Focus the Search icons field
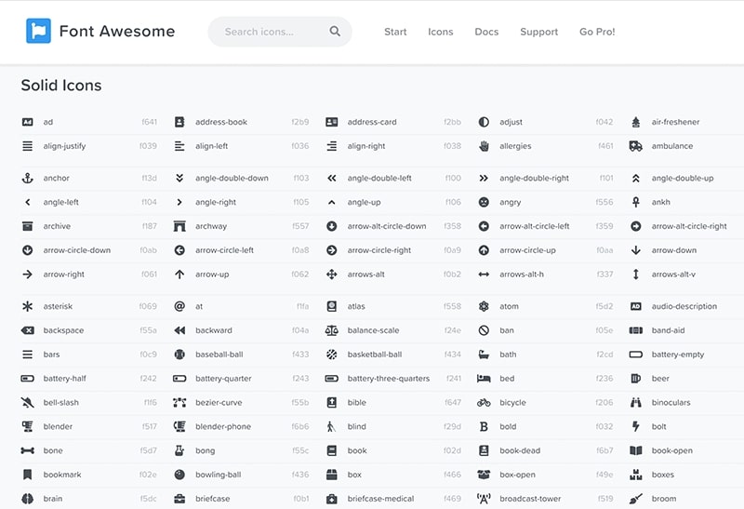The height and width of the screenshot is (509, 744). point(280,32)
